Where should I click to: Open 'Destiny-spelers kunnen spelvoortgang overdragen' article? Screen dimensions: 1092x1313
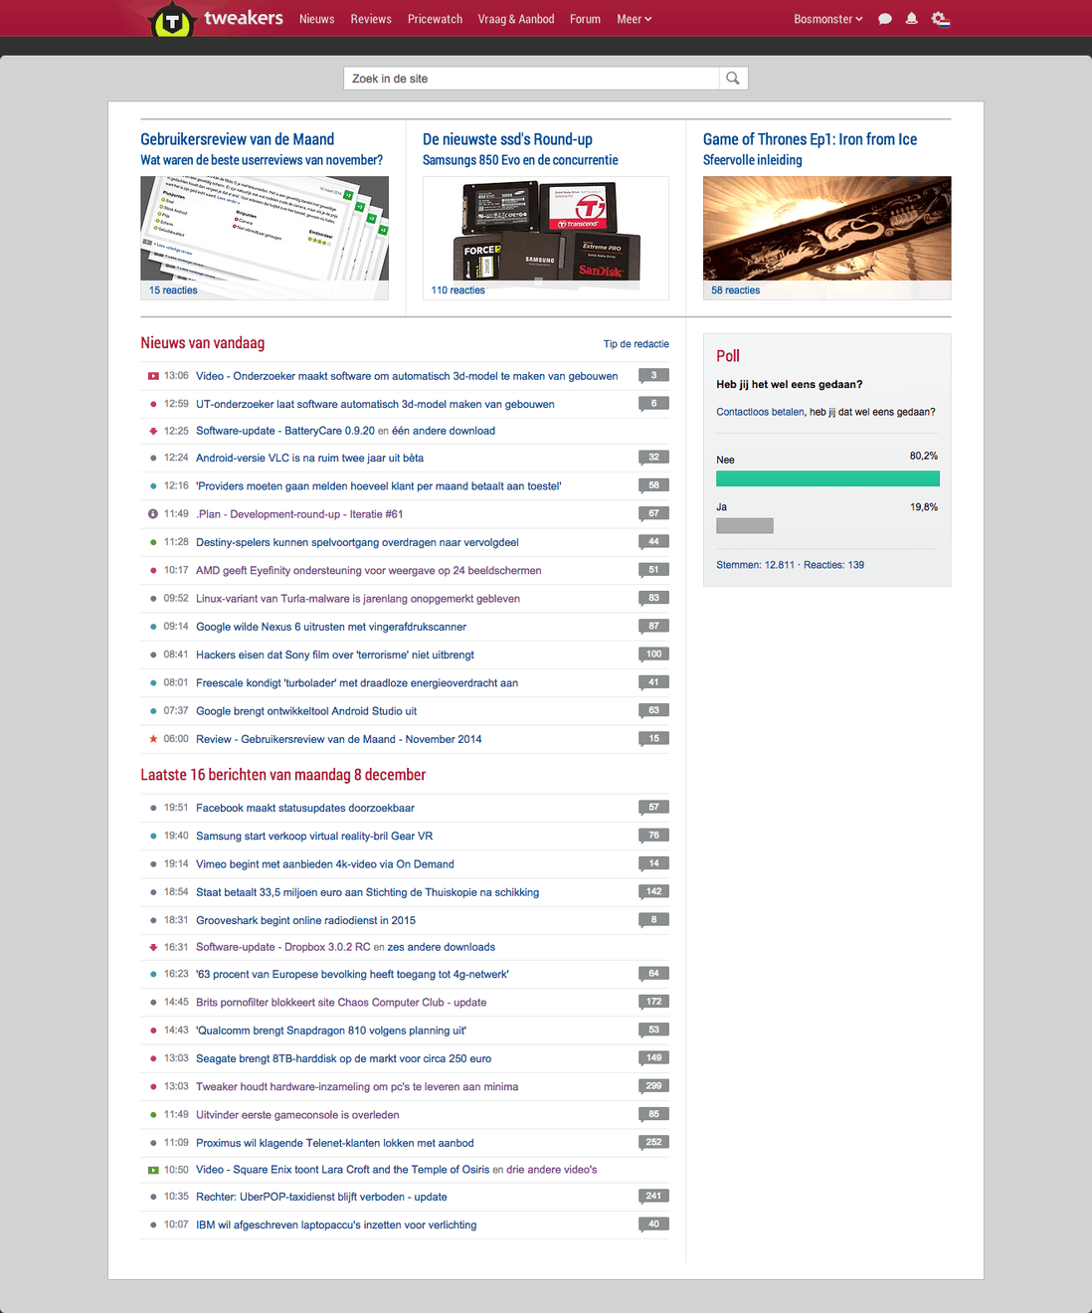point(357,542)
